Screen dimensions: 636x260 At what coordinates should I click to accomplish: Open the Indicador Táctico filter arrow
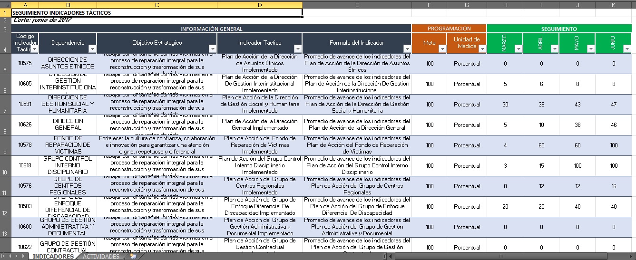click(x=298, y=49)
